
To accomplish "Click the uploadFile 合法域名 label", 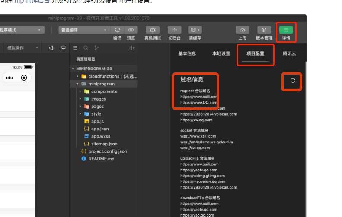I will [x=198, y=158].
